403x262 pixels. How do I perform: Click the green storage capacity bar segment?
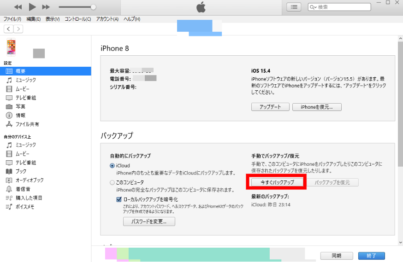click(199, 254)
